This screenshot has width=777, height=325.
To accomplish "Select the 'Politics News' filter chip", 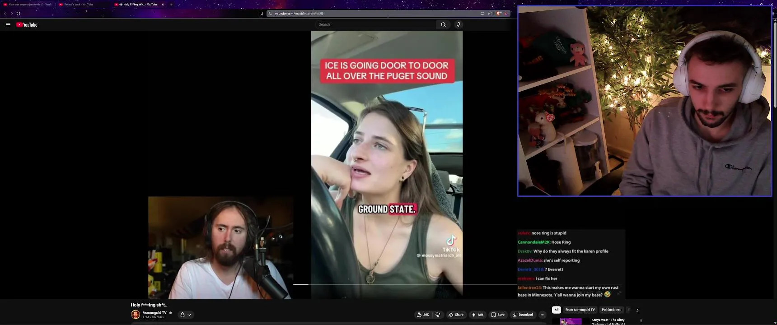I will [611, 310].
